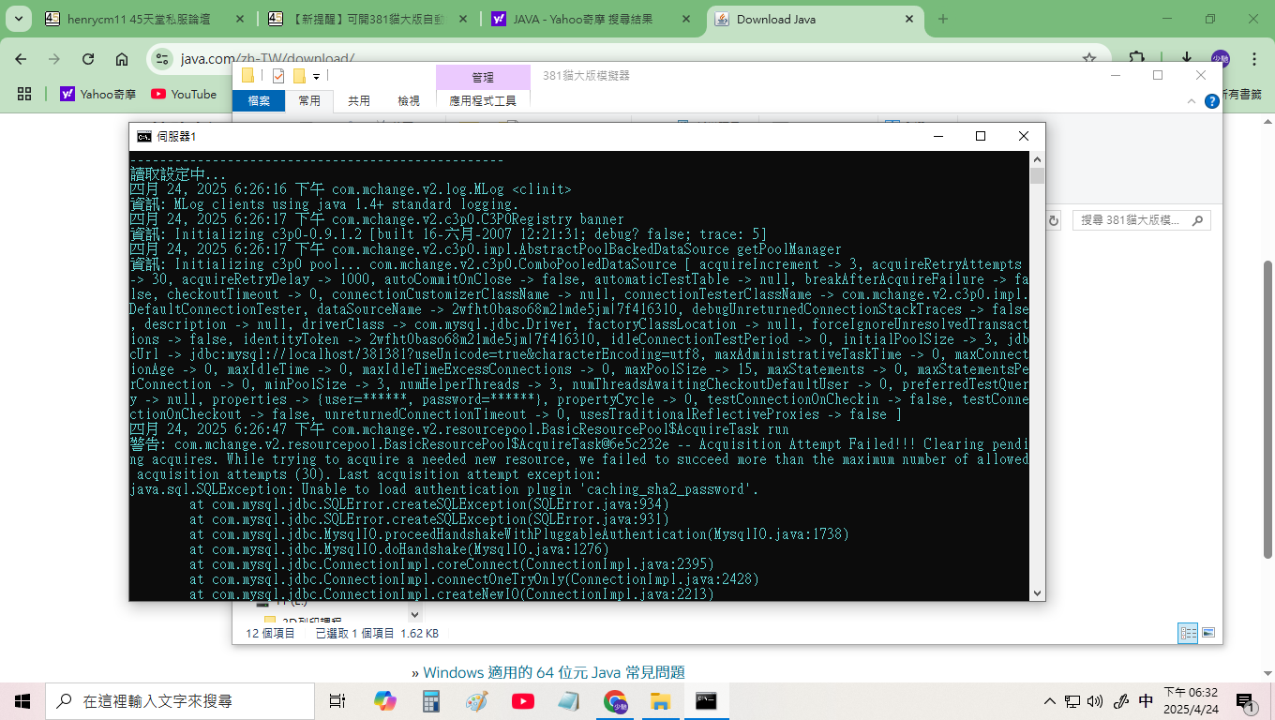The width and height of the screenshot is (1275, 720).
Task: Close the Download Java browser tab
Action: tap(908, 19)
